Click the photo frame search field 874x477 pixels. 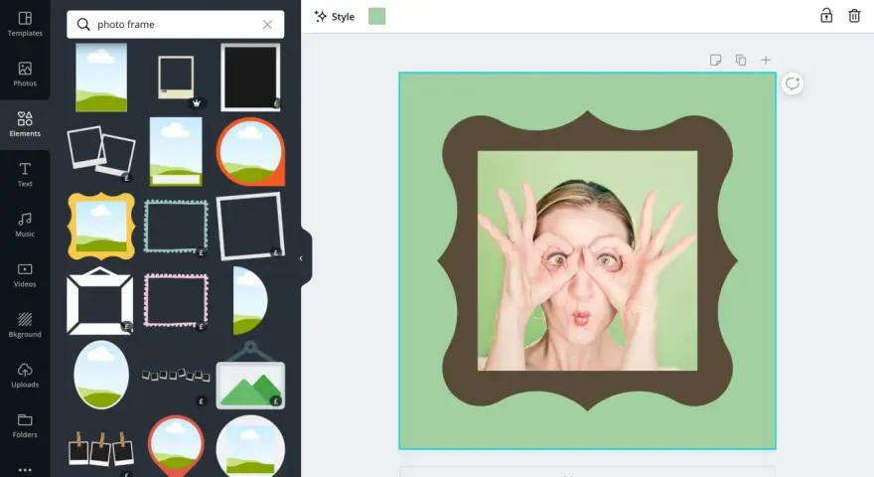coord(176,25)
